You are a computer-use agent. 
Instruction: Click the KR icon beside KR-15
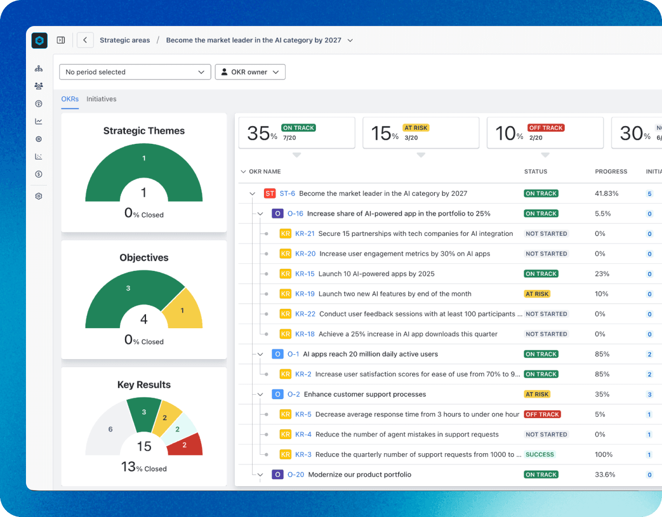click(x=286, y=274)
